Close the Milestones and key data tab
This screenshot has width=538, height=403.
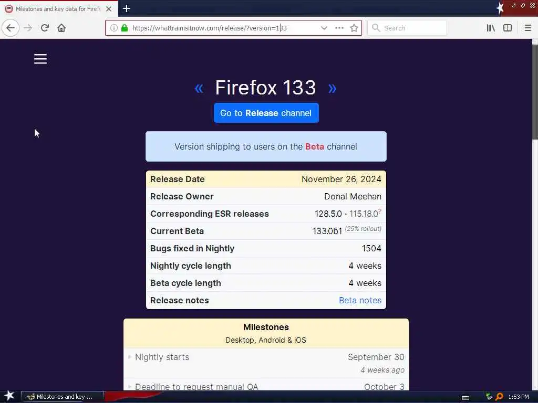[x=108, y=9]
